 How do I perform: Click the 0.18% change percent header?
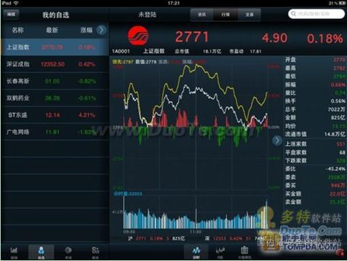coord(325,38)
